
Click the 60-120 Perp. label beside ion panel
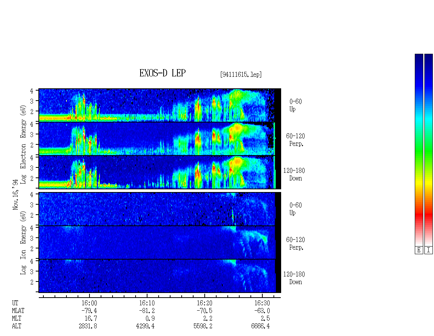pos(295,244)
